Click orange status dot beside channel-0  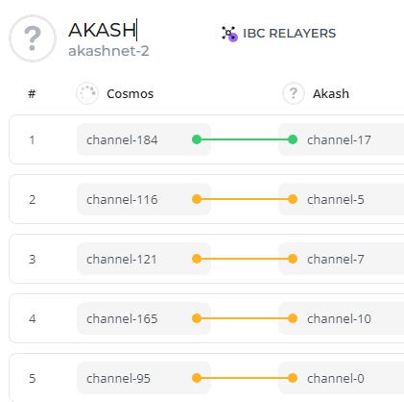[293, 378]
